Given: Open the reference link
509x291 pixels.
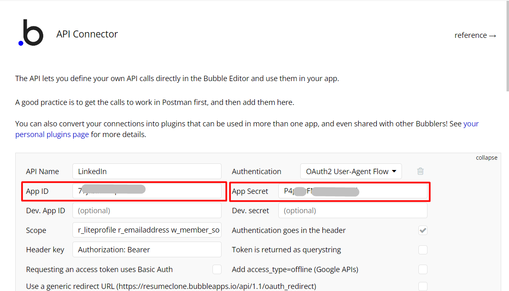Looking at the screenshot, I should tap(475, 35).
